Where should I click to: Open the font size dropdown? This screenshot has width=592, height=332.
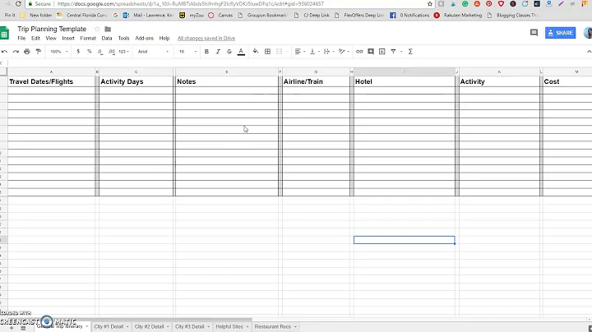pos(187,51)
